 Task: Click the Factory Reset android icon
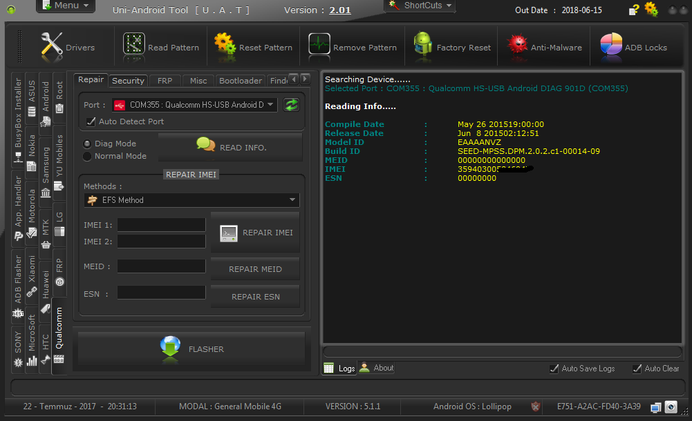coord(423,44)
